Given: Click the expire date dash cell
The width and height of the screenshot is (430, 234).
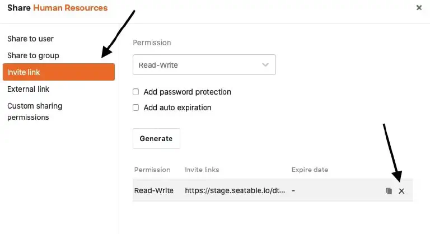Looking at the screenshot, I should (x=293, y=190).
